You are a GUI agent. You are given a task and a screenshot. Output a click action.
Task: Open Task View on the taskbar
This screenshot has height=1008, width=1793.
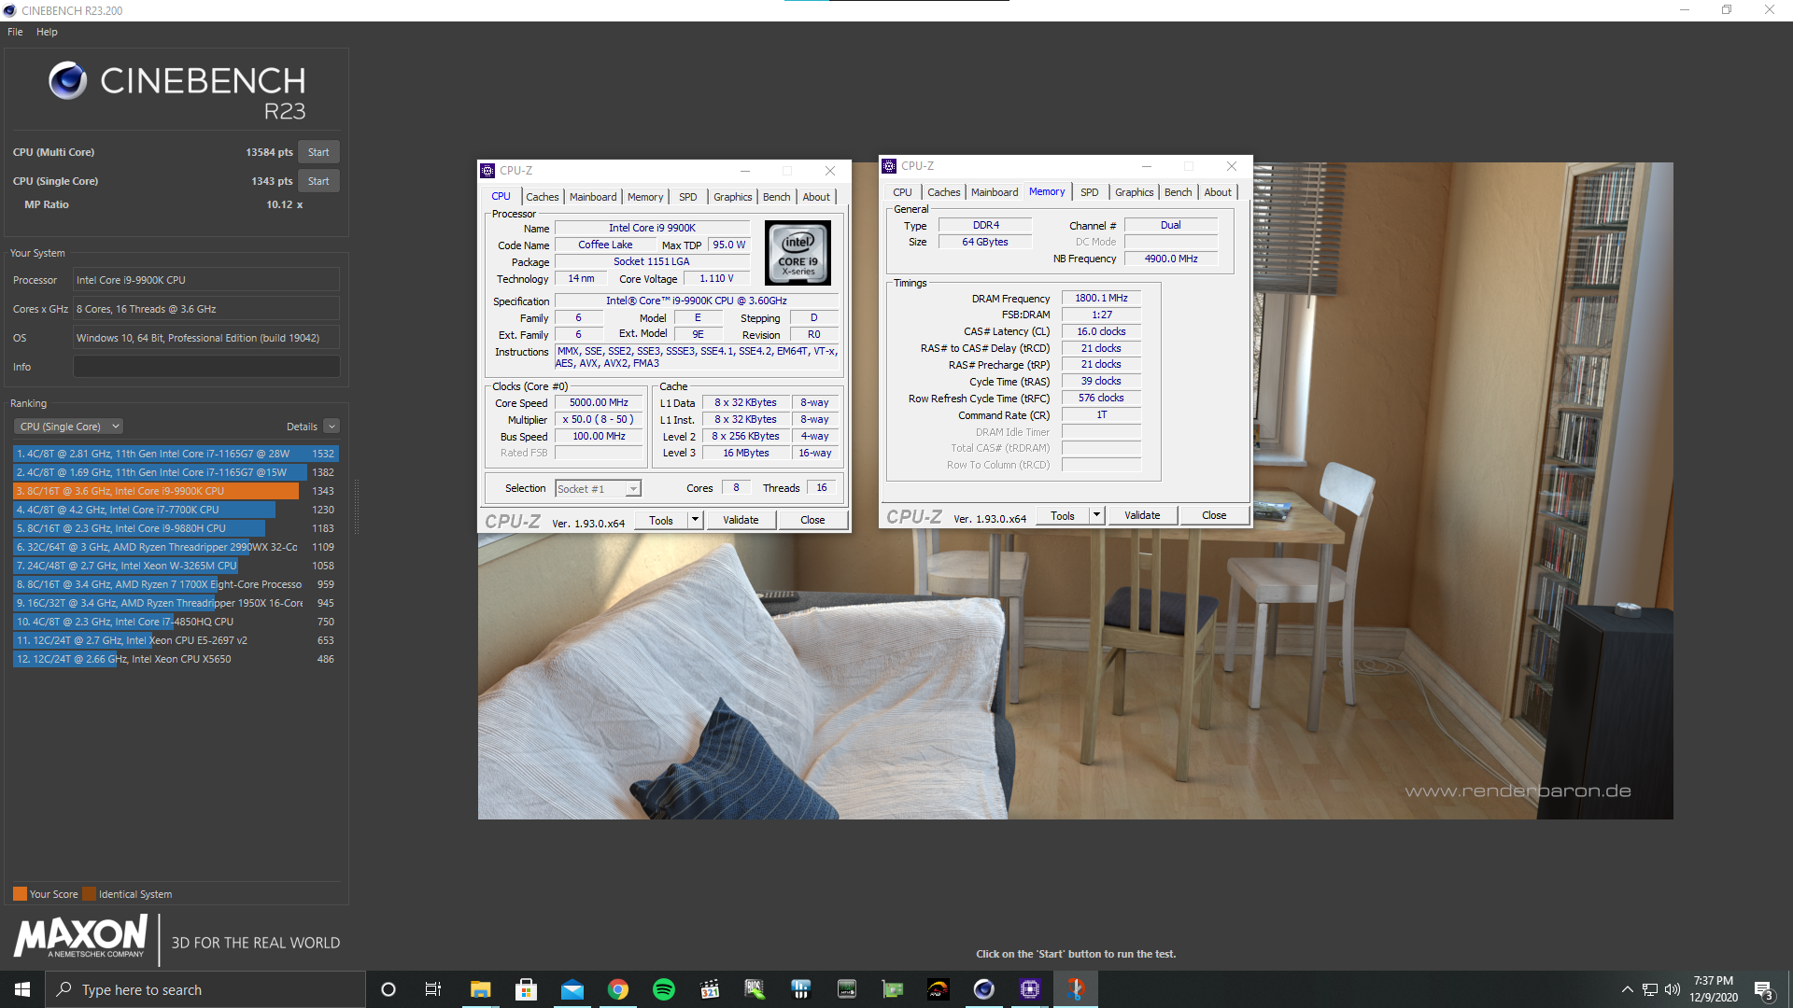click(x=433, y=989)
